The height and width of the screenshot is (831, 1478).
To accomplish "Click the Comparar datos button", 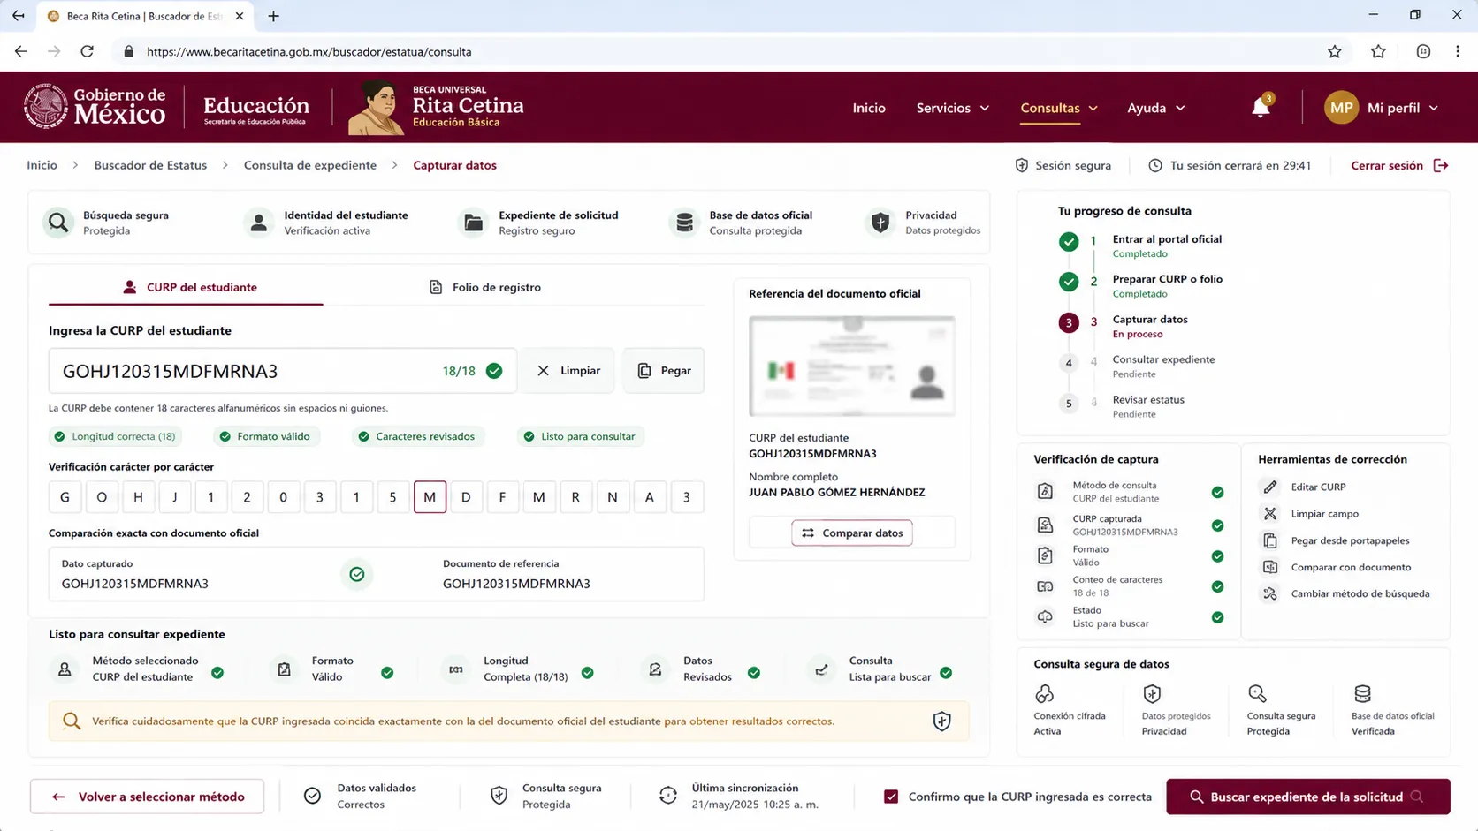I will coord(852,533).
